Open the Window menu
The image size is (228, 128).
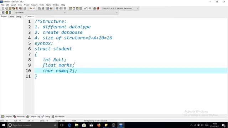[56, 5]
